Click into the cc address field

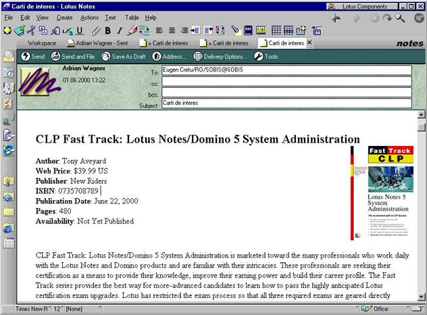click(x=286, y=82)
